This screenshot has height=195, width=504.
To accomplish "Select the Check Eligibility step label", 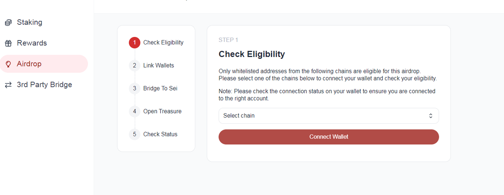I will (x=163, y=42).
